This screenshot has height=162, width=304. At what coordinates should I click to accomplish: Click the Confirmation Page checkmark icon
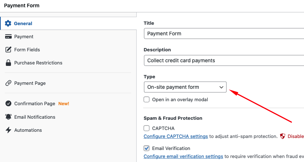click(8, 103)
